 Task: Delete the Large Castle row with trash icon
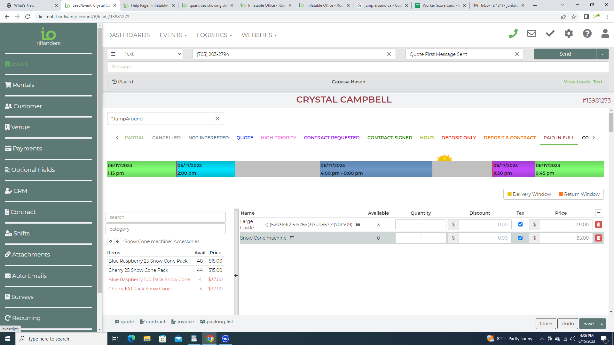(x=599, y=225)
